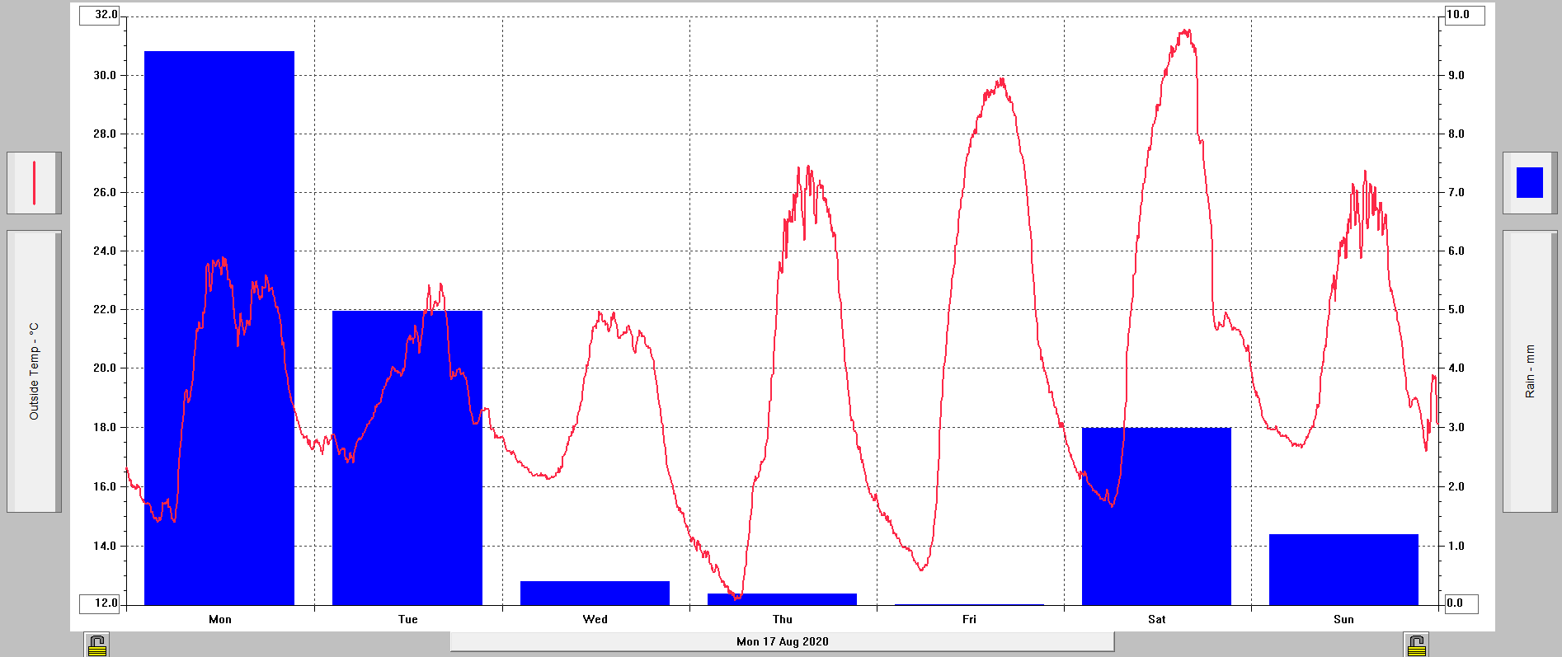Select the 12.0 temperature axis minimum box
1562x657 pixels.
[101, 603]
